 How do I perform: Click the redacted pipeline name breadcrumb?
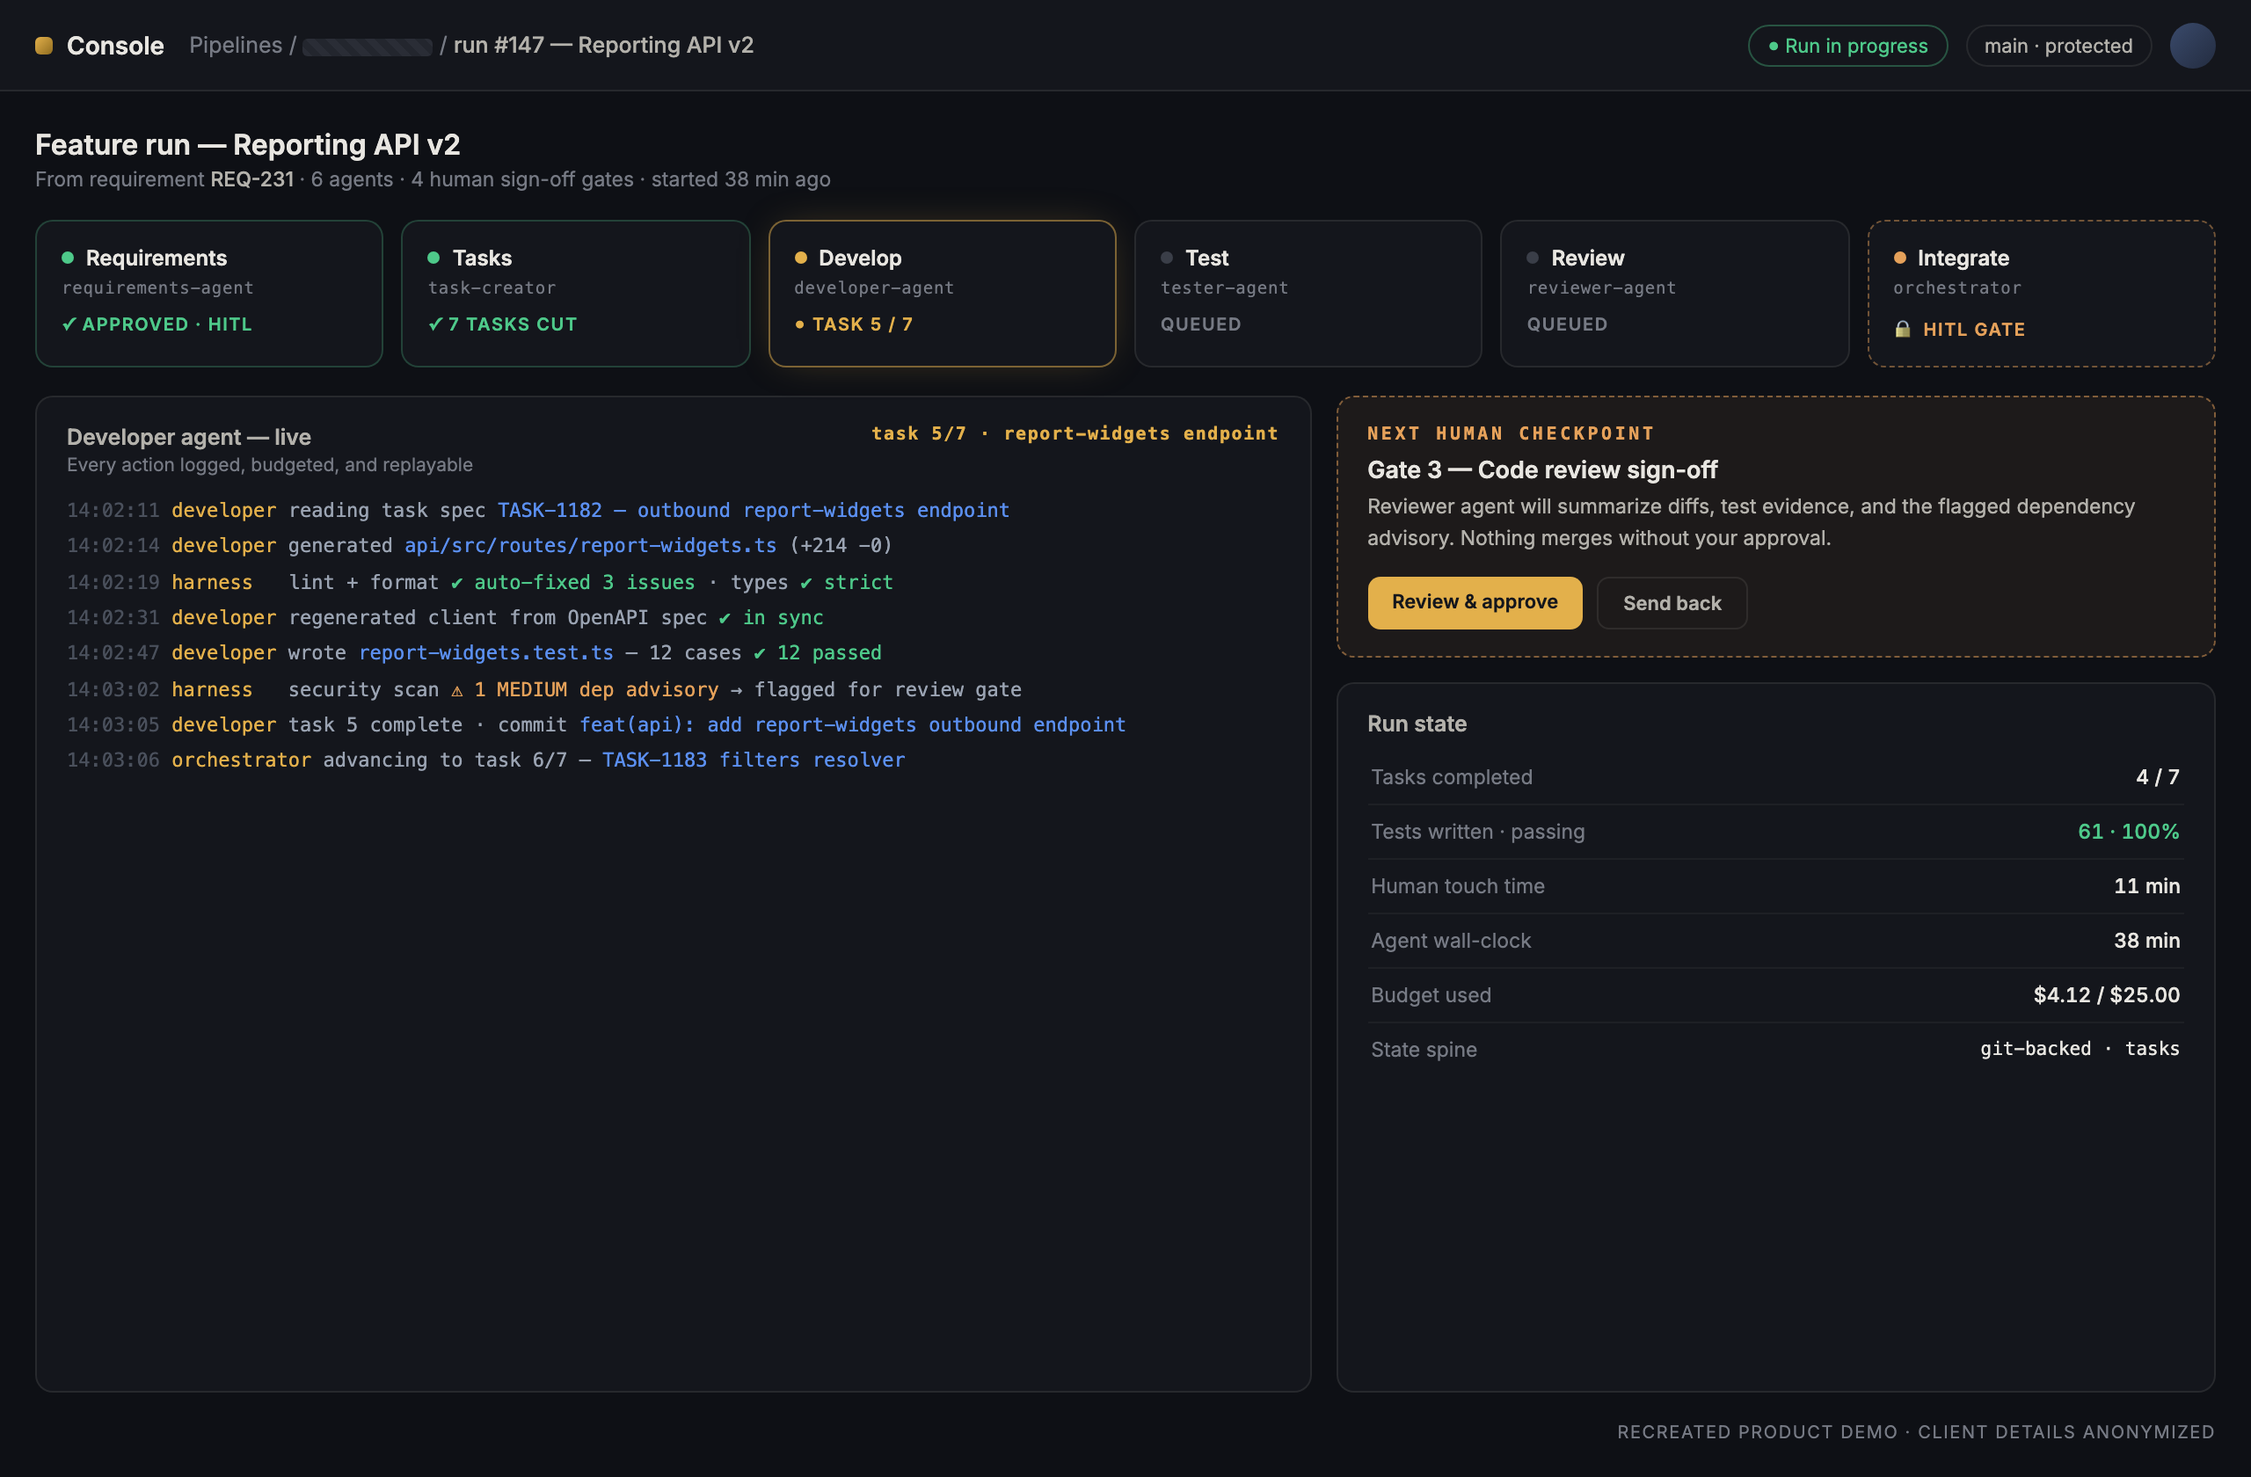click(x=367, y=47)
